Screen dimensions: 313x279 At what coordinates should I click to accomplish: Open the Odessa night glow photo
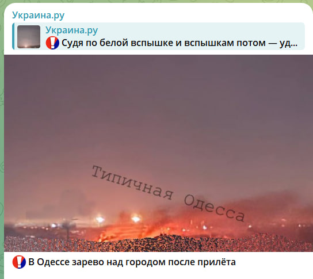[158, 153]
